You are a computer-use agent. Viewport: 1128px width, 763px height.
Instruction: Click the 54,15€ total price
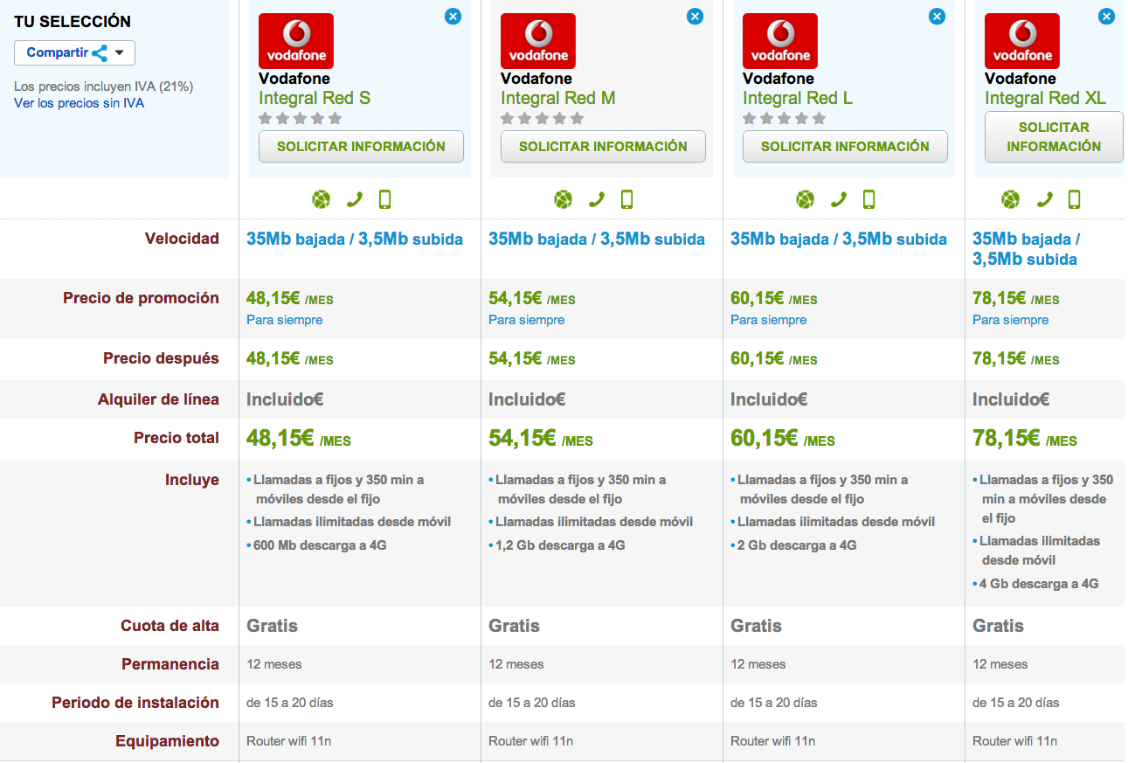pyautogui.click(x=540, y=439)
